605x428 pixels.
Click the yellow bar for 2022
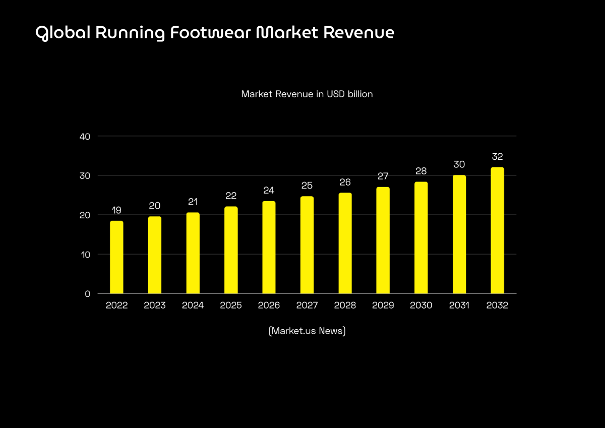click(x=116, y=257)
